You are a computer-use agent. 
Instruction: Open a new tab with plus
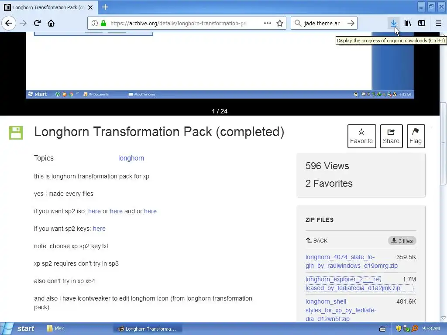(x=105, y=7)
